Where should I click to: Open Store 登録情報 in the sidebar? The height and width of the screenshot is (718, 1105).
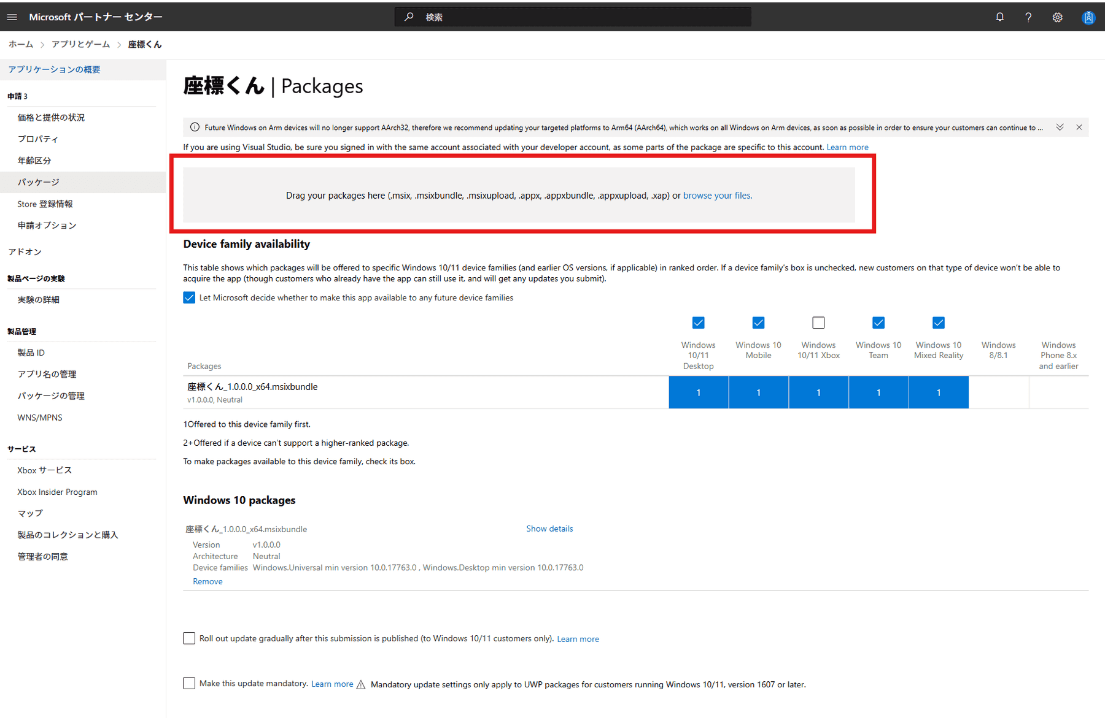45,204
